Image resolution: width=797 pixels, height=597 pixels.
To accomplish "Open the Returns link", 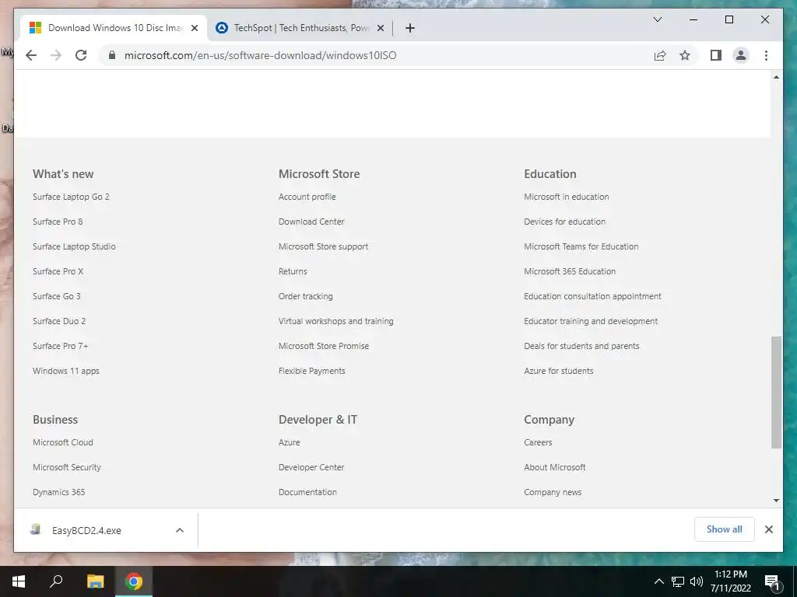I will pos(293,271).
